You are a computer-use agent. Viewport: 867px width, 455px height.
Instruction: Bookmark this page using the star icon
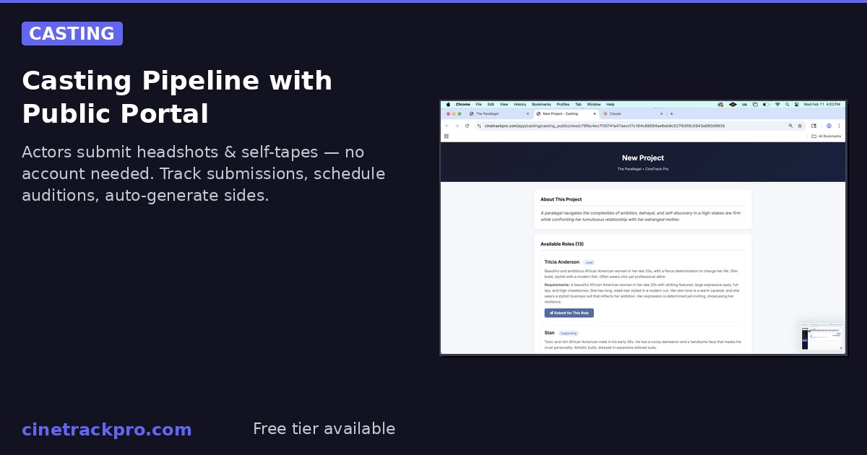point(800,126)
